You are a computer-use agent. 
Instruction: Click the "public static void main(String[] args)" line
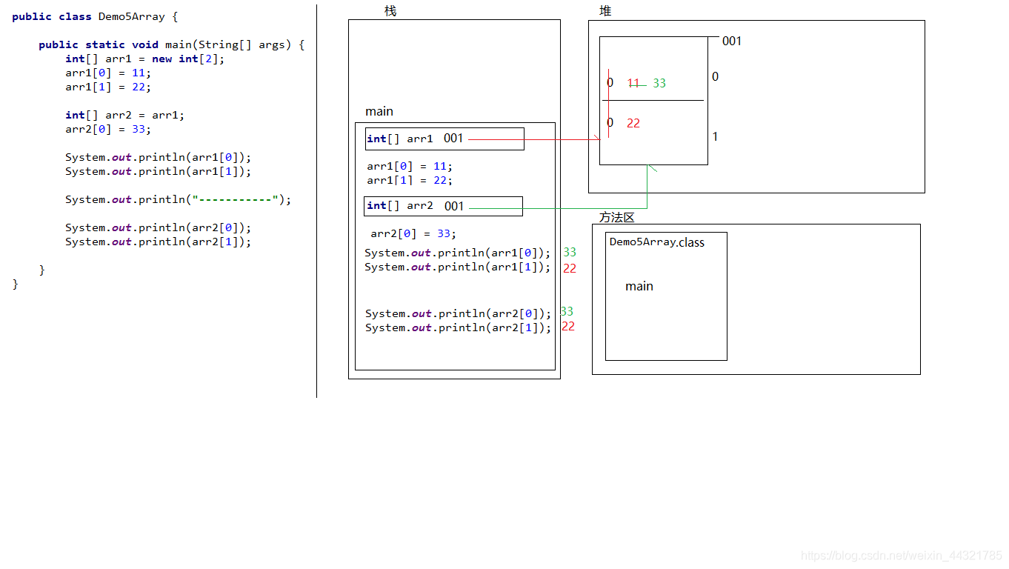pos(172,44)
